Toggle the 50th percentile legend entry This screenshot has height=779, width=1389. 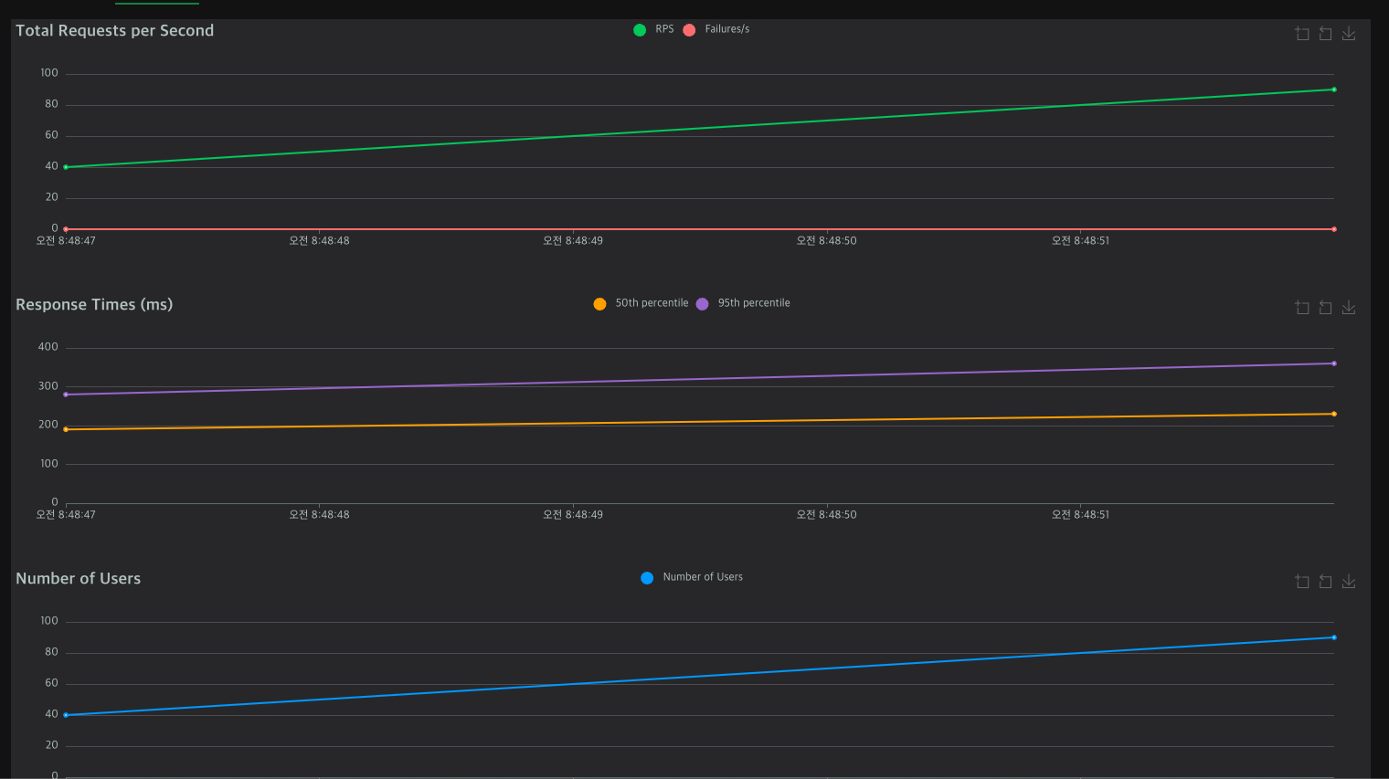coord(641,303)
